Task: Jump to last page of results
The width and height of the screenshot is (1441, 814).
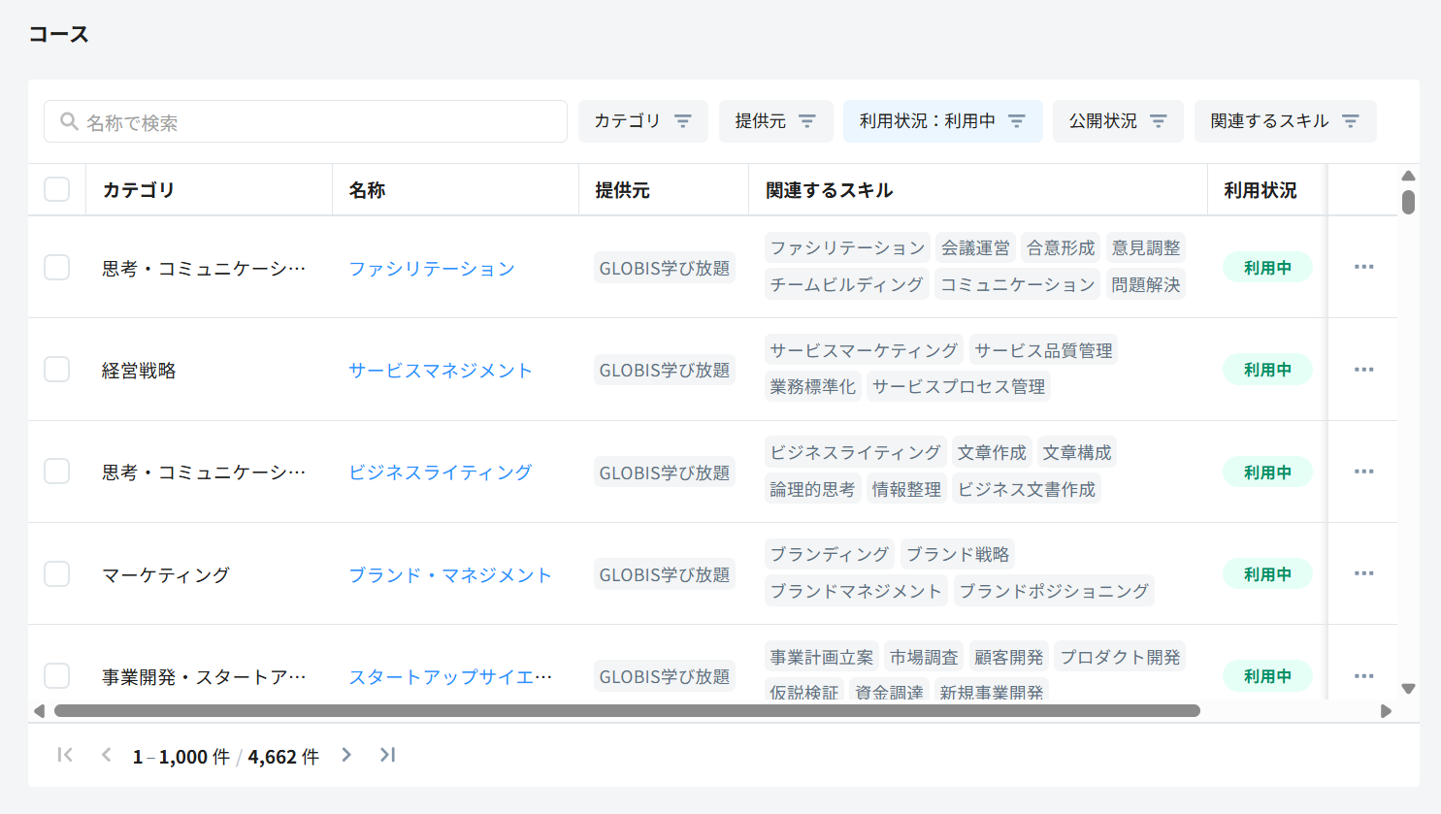Action: coord(387,755)
